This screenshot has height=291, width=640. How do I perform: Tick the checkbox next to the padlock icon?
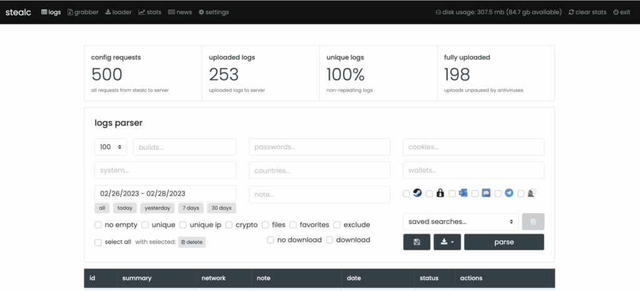429,194
